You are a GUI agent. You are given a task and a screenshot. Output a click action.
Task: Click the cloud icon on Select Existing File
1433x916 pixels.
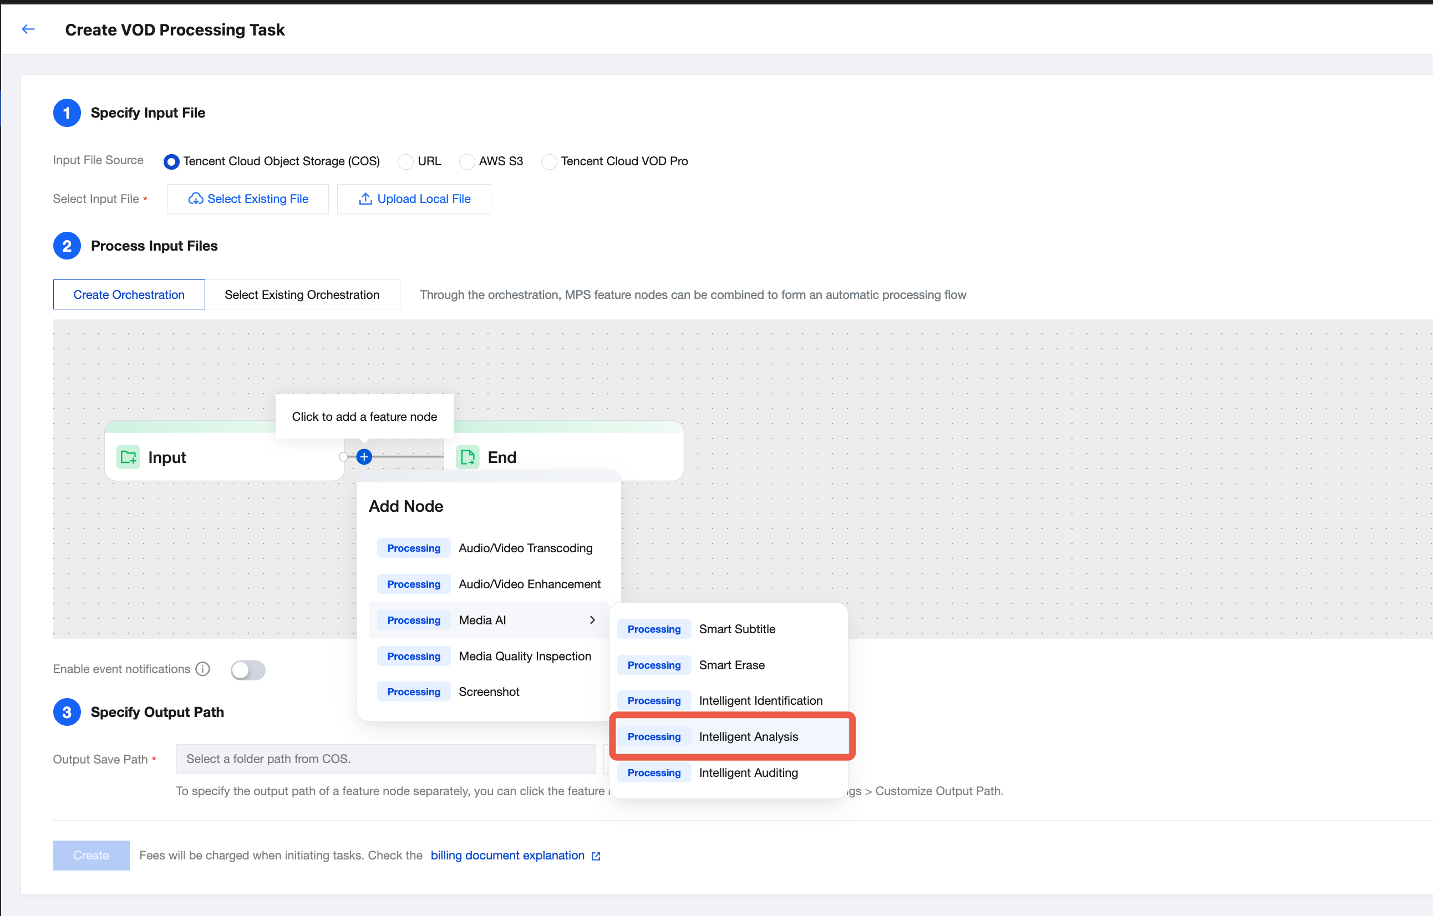[195, 199]
